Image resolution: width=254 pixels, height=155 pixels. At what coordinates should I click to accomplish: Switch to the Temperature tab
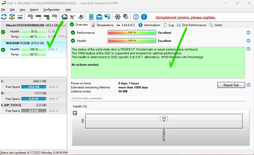coord(103,25)
